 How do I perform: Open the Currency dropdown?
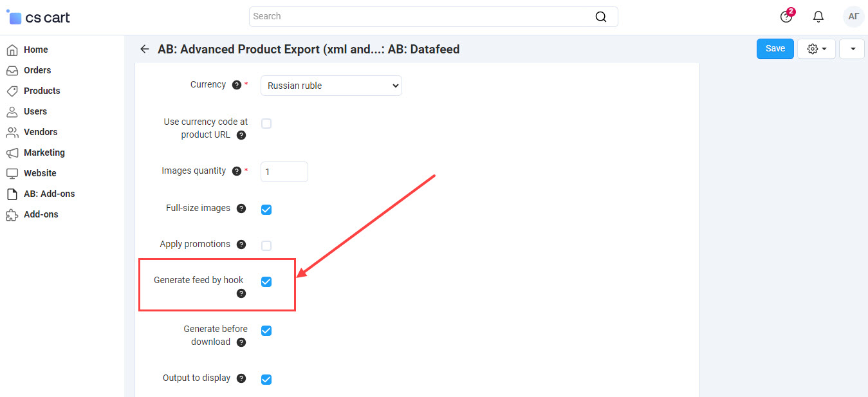click(x=331, y=85)
